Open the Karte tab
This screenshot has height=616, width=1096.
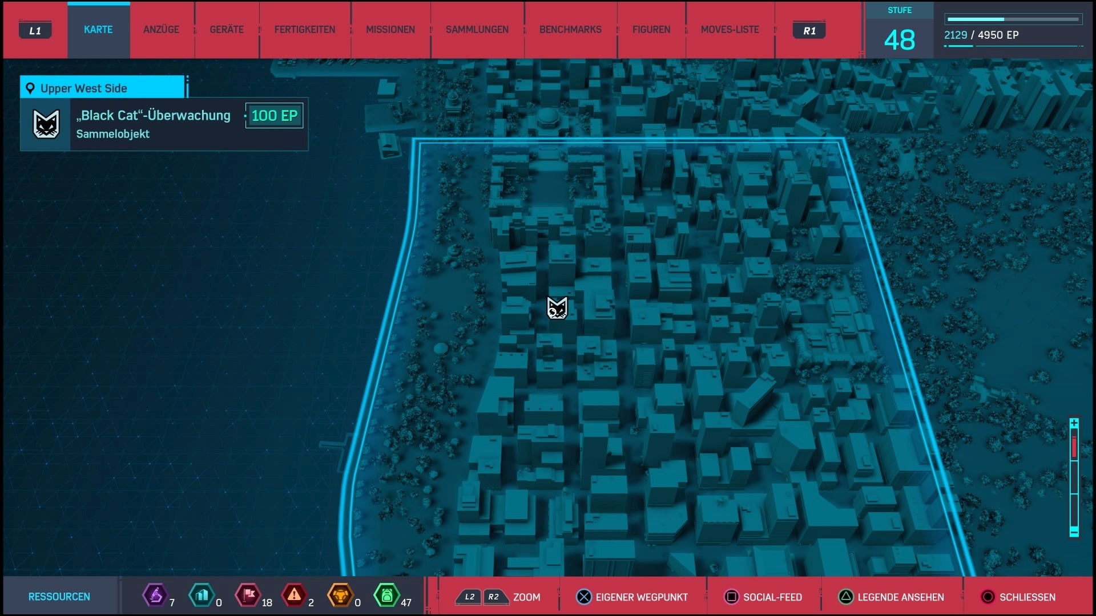[98, 30]
